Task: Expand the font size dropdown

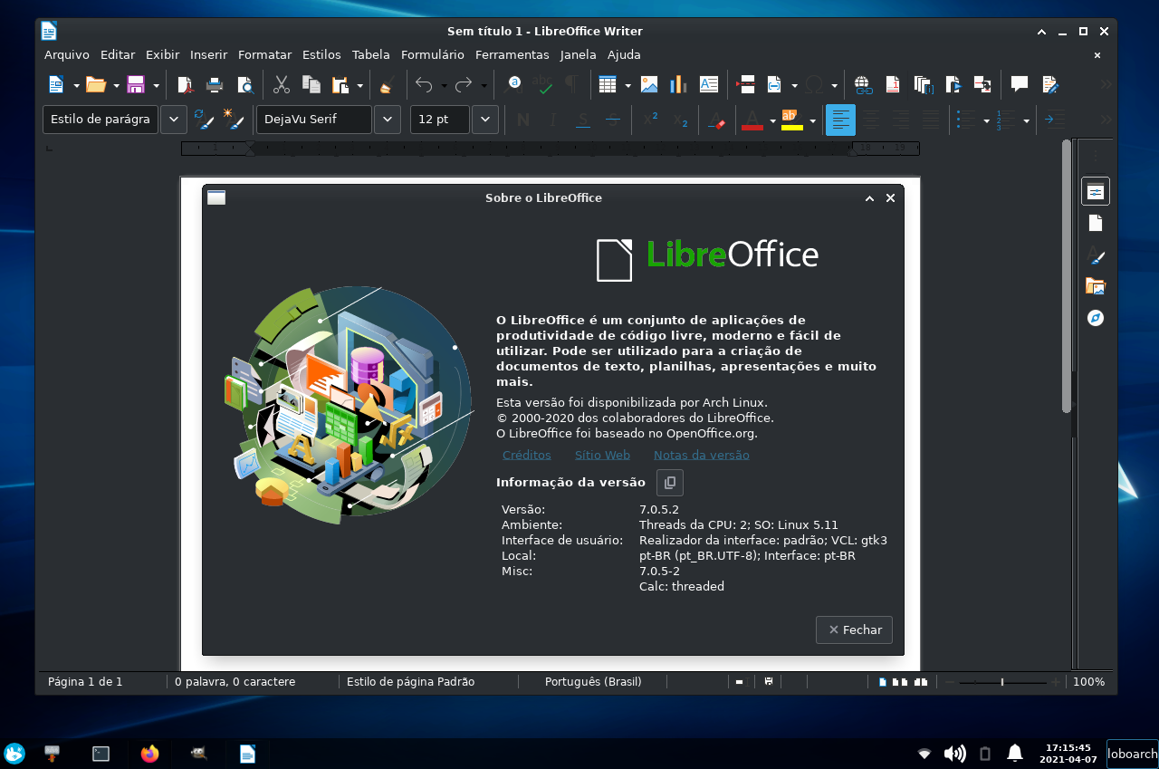Action: click(484, 119)
